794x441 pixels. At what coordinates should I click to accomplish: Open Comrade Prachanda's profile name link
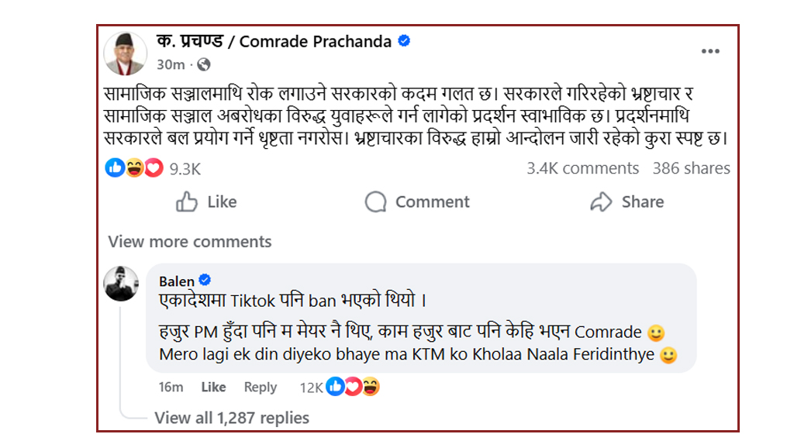274,42
